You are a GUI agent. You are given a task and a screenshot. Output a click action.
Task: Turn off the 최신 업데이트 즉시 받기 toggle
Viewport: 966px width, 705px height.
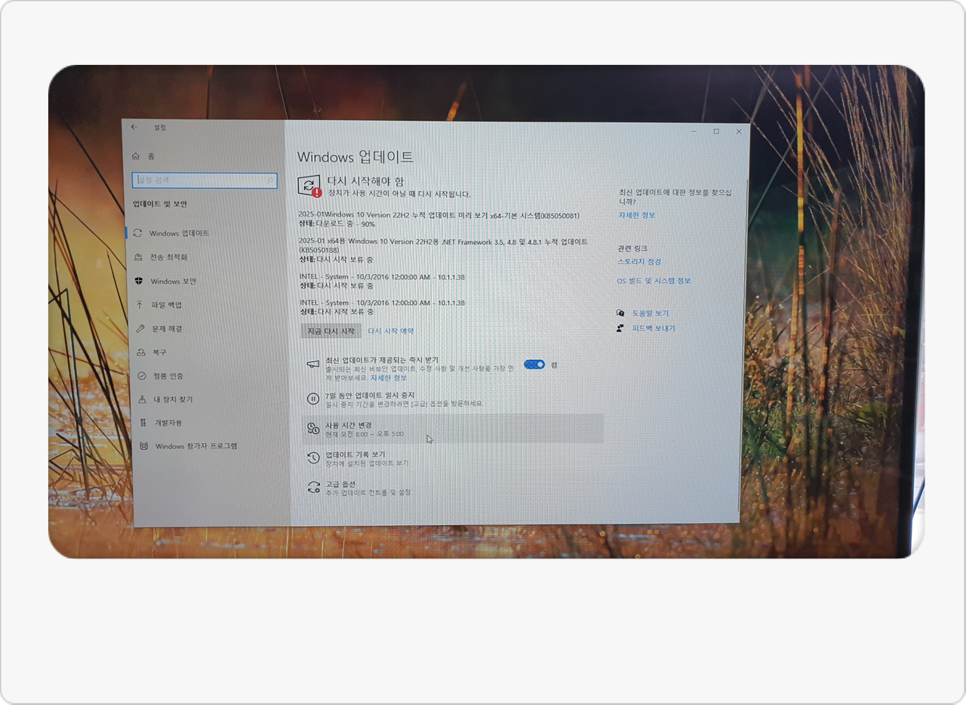[x=534, y=365]
